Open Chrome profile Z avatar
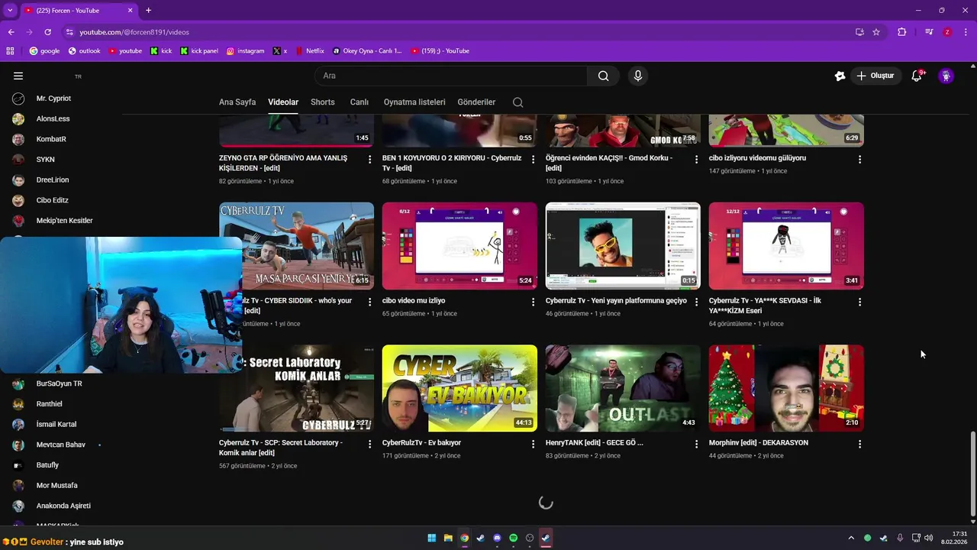Viewport: 977px width, 550px height. pyautogui.click(x=947, y=32)
